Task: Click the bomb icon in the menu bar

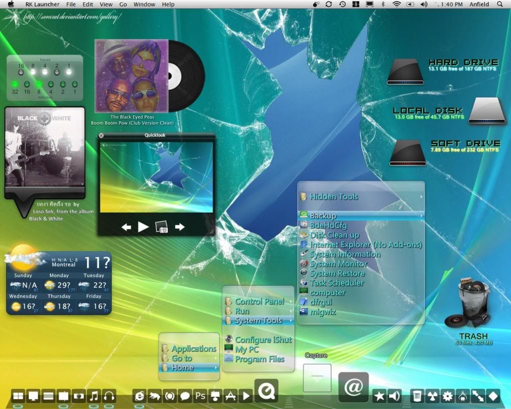Action: tap(315, 4)
